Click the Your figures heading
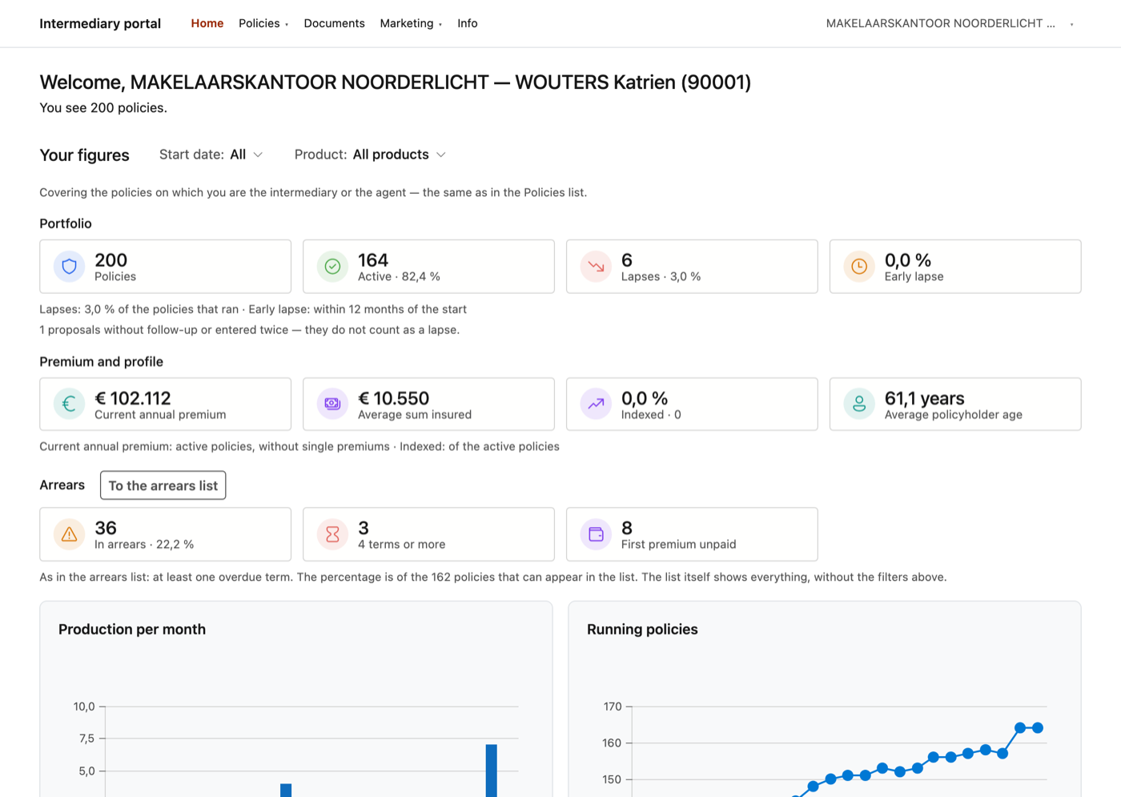This screenshot has height=797, width=1121. [x=85, y=155]
